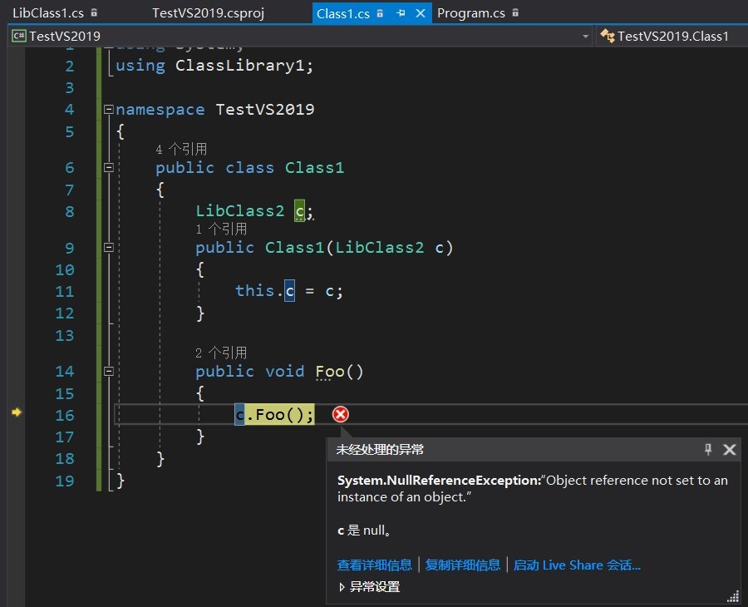
Task: Close the unhandled exception popup
Action: pos(730,450)
